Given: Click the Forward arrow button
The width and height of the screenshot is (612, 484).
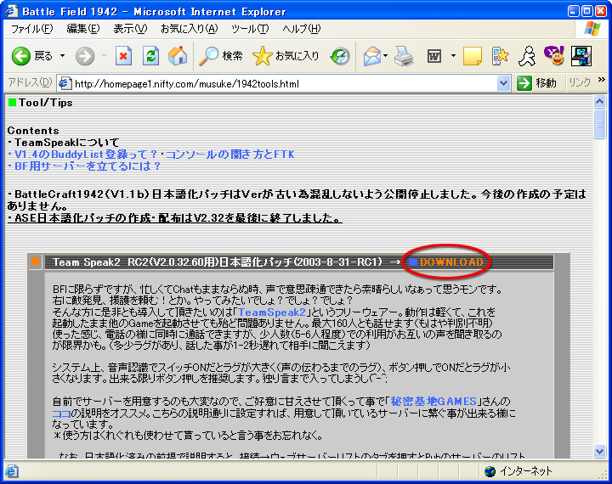Looking at the screenshot, I should (x=85, y=56).
